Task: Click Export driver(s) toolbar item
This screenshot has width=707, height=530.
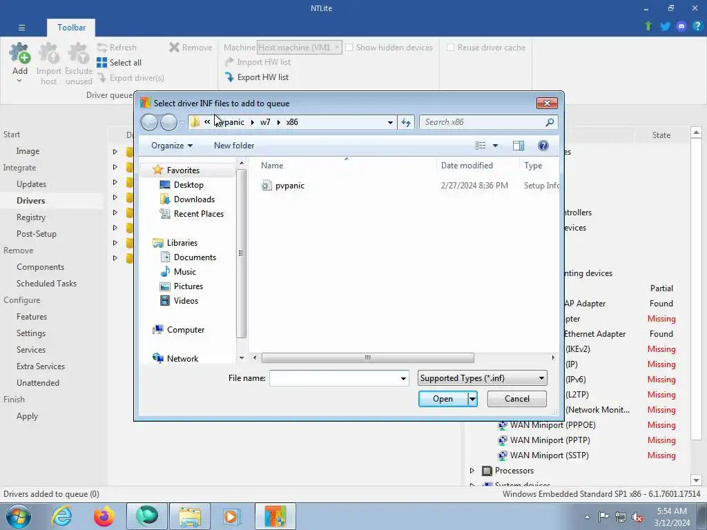Action: tap(130, 78)
